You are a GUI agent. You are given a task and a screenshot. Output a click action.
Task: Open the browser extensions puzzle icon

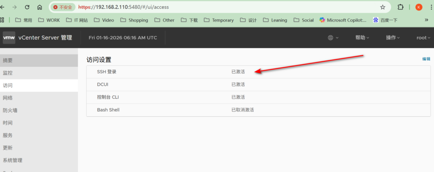pyautogui.click(x=401, y=7)
